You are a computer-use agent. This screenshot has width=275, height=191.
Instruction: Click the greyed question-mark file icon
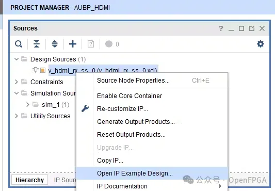click(91, 44)
